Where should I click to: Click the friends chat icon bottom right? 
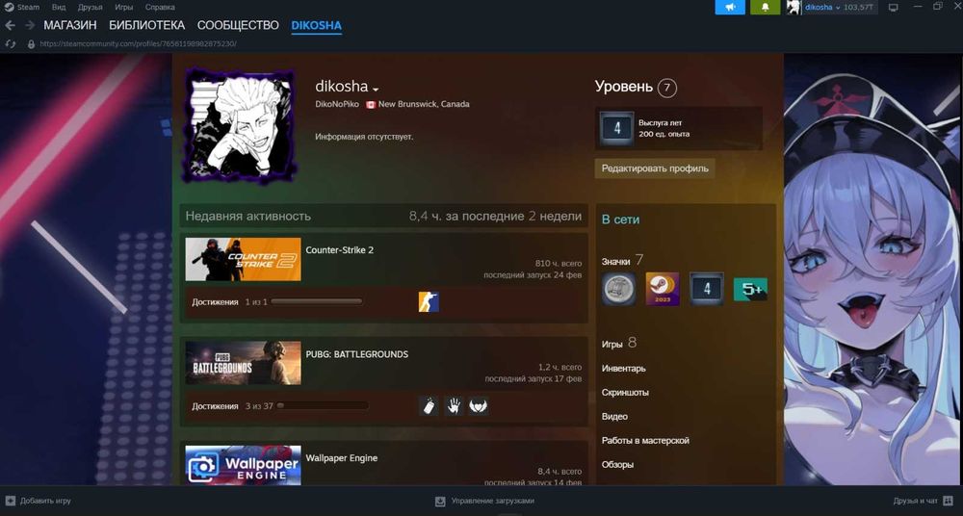point(950,501)
